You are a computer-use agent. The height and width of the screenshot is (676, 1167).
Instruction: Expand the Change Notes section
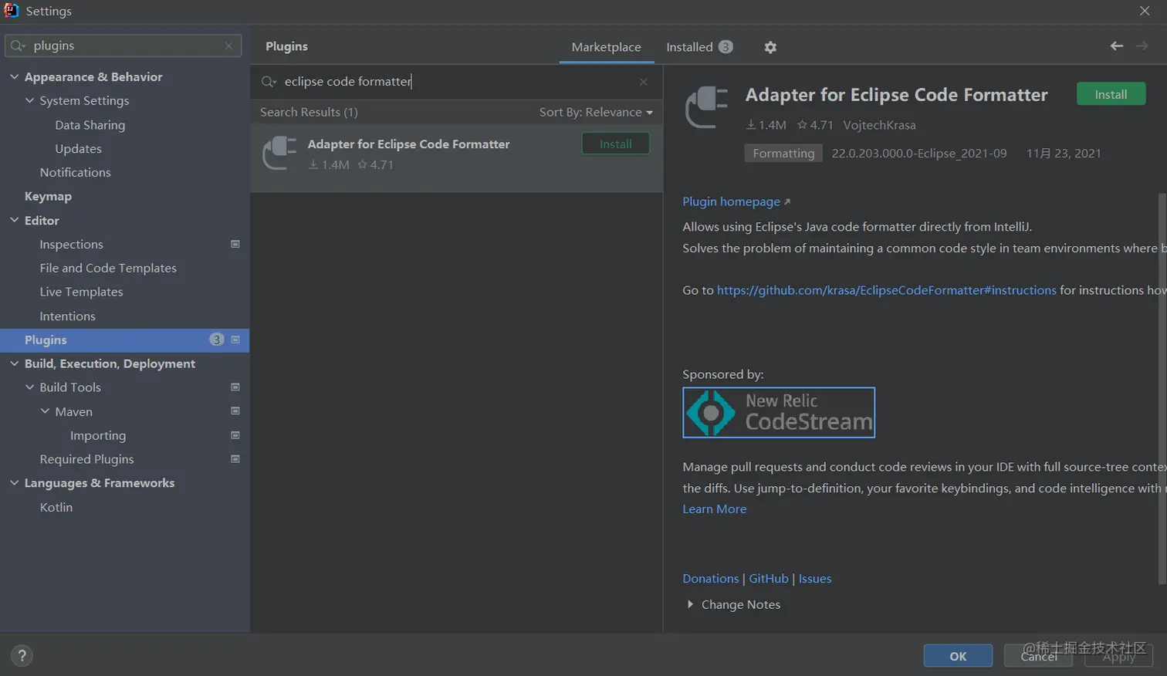(690, 604)
